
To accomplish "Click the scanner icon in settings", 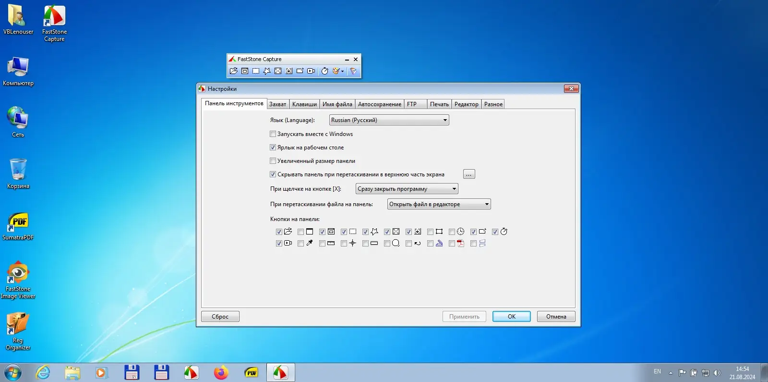I will 439,243.
